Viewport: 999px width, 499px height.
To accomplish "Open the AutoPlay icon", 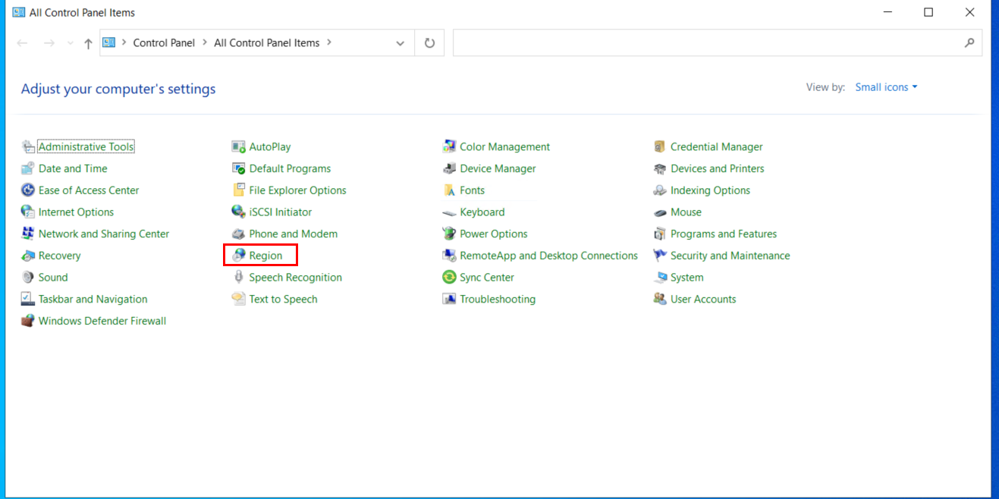I will [238, 147].
